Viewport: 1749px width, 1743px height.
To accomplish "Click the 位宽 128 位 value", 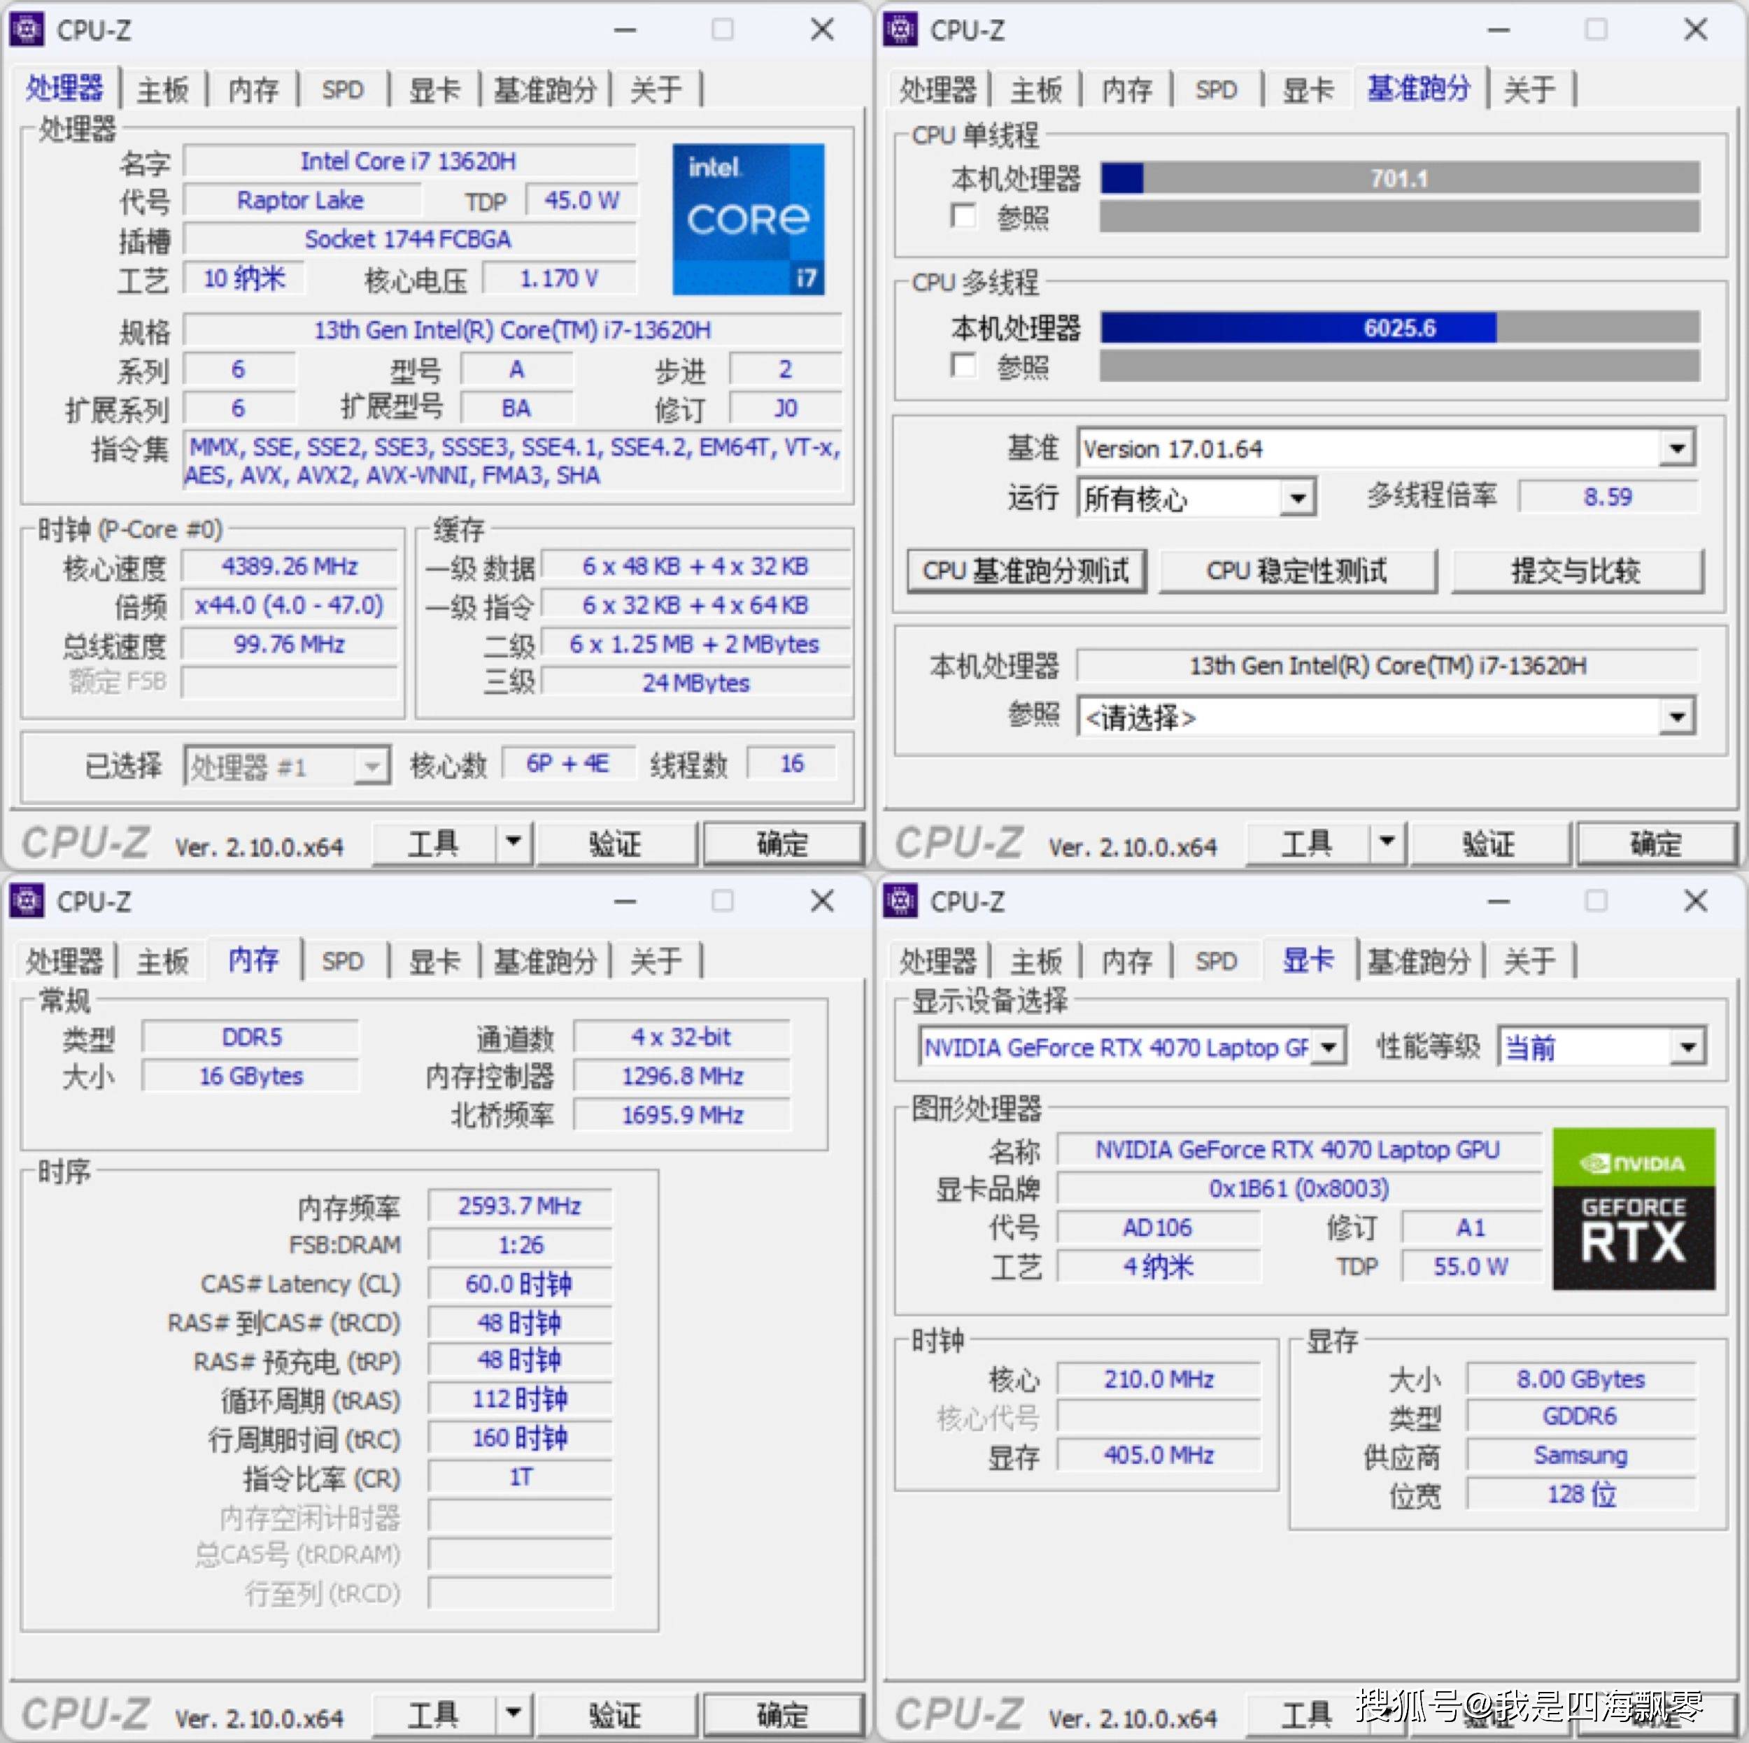I will (x=1580, y=1493).
